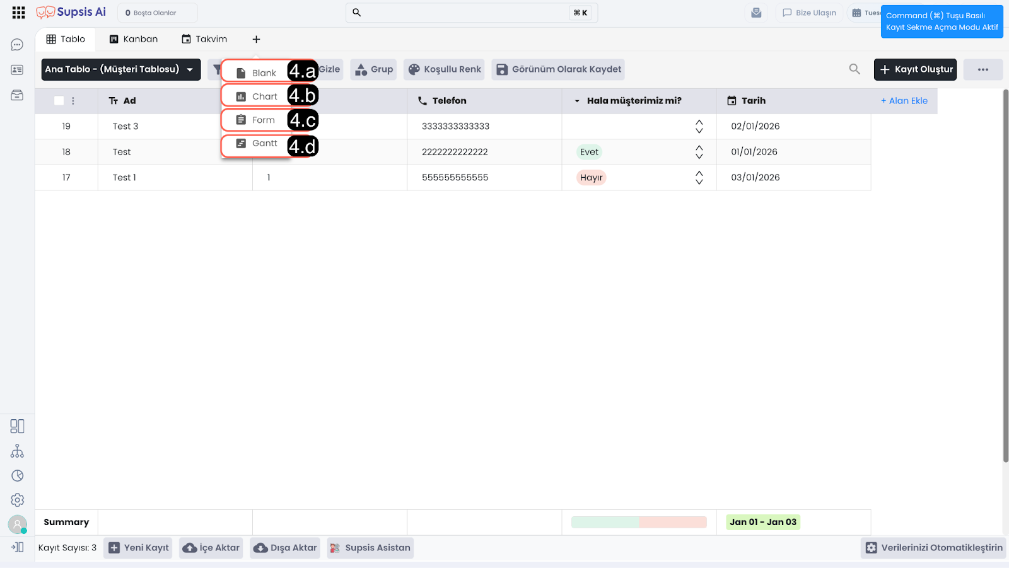Open the workflow hierarchy sidebar icon
Screen dimensions: 1009x568
pyautogui.click(x=17, y=451)
